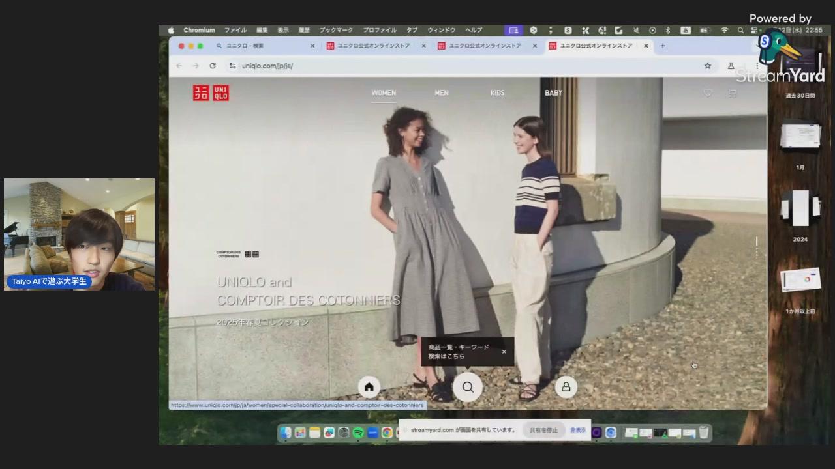
Task: Open the wishlist heart icon
Action: pos(707,93)
